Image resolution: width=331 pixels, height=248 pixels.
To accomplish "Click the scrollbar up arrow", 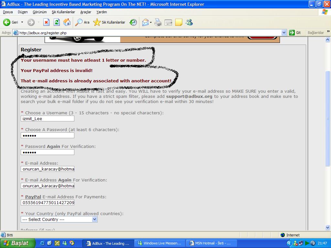I will point(328,39).
